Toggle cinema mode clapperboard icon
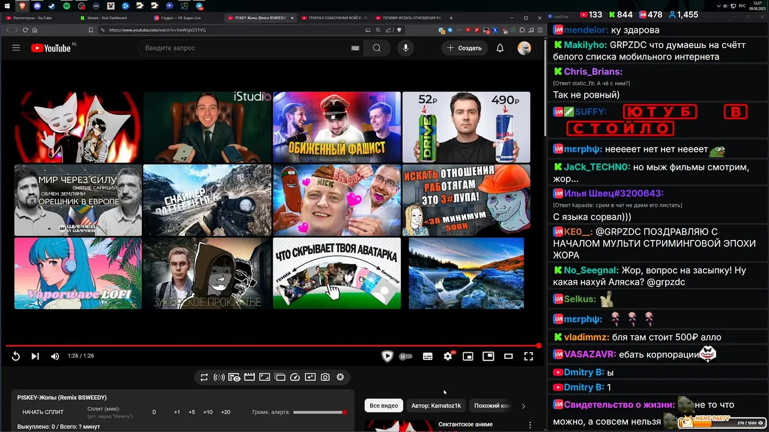The height and width of the screenshot is (432, 769). tap(249, 377)
